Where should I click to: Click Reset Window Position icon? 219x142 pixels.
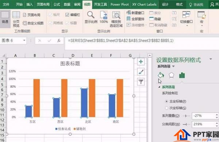(174, 25)
